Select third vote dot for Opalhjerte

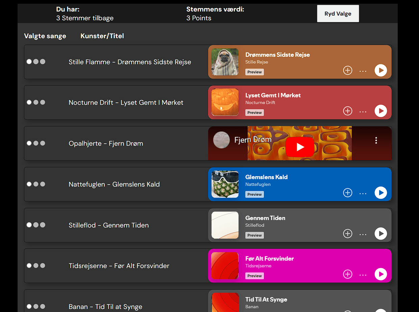pos(43,143)
